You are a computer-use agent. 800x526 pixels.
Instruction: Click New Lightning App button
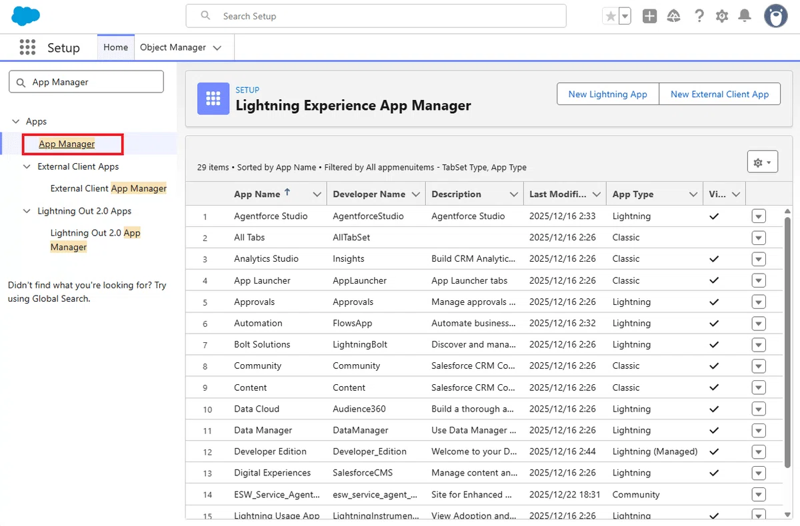pyautogui.click(x=607, y=94)
